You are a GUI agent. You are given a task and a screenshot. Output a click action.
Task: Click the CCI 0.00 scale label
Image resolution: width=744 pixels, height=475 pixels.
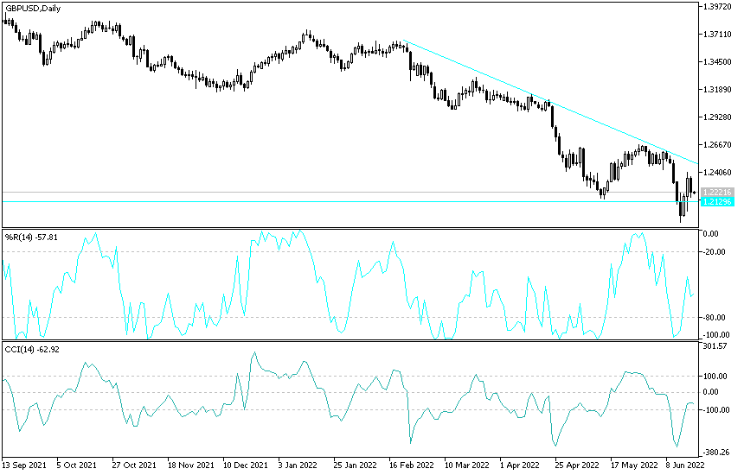tap(711, 392)
